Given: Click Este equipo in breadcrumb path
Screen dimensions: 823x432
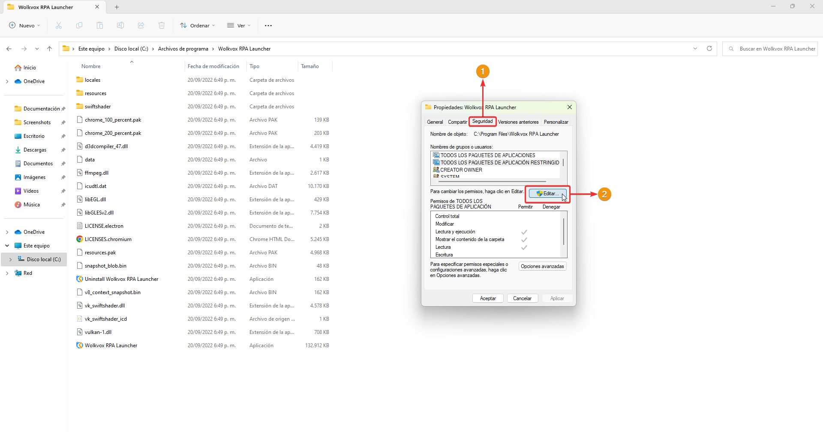Looking at the screenshot, I should coord(91,49).
